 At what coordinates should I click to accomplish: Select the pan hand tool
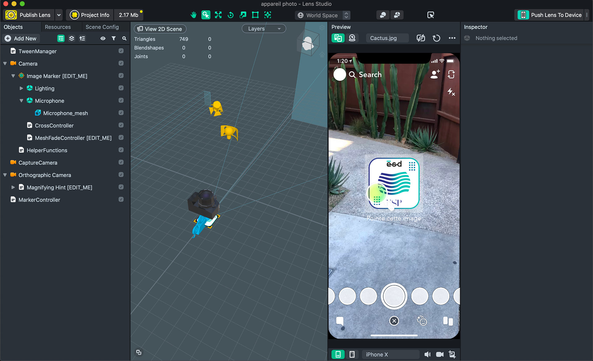tap(193, 15)
